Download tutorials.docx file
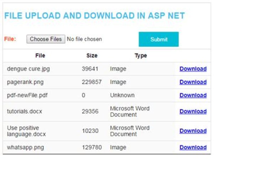Viewport: 256px width, 170px height. pos(193,111)
